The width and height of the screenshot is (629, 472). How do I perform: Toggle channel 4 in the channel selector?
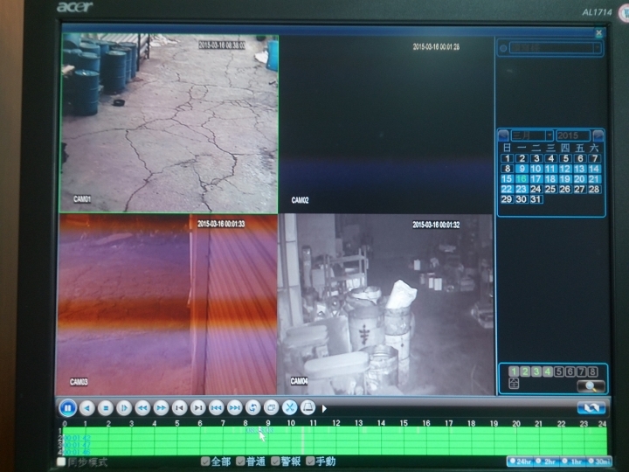(x=548, y=371)
